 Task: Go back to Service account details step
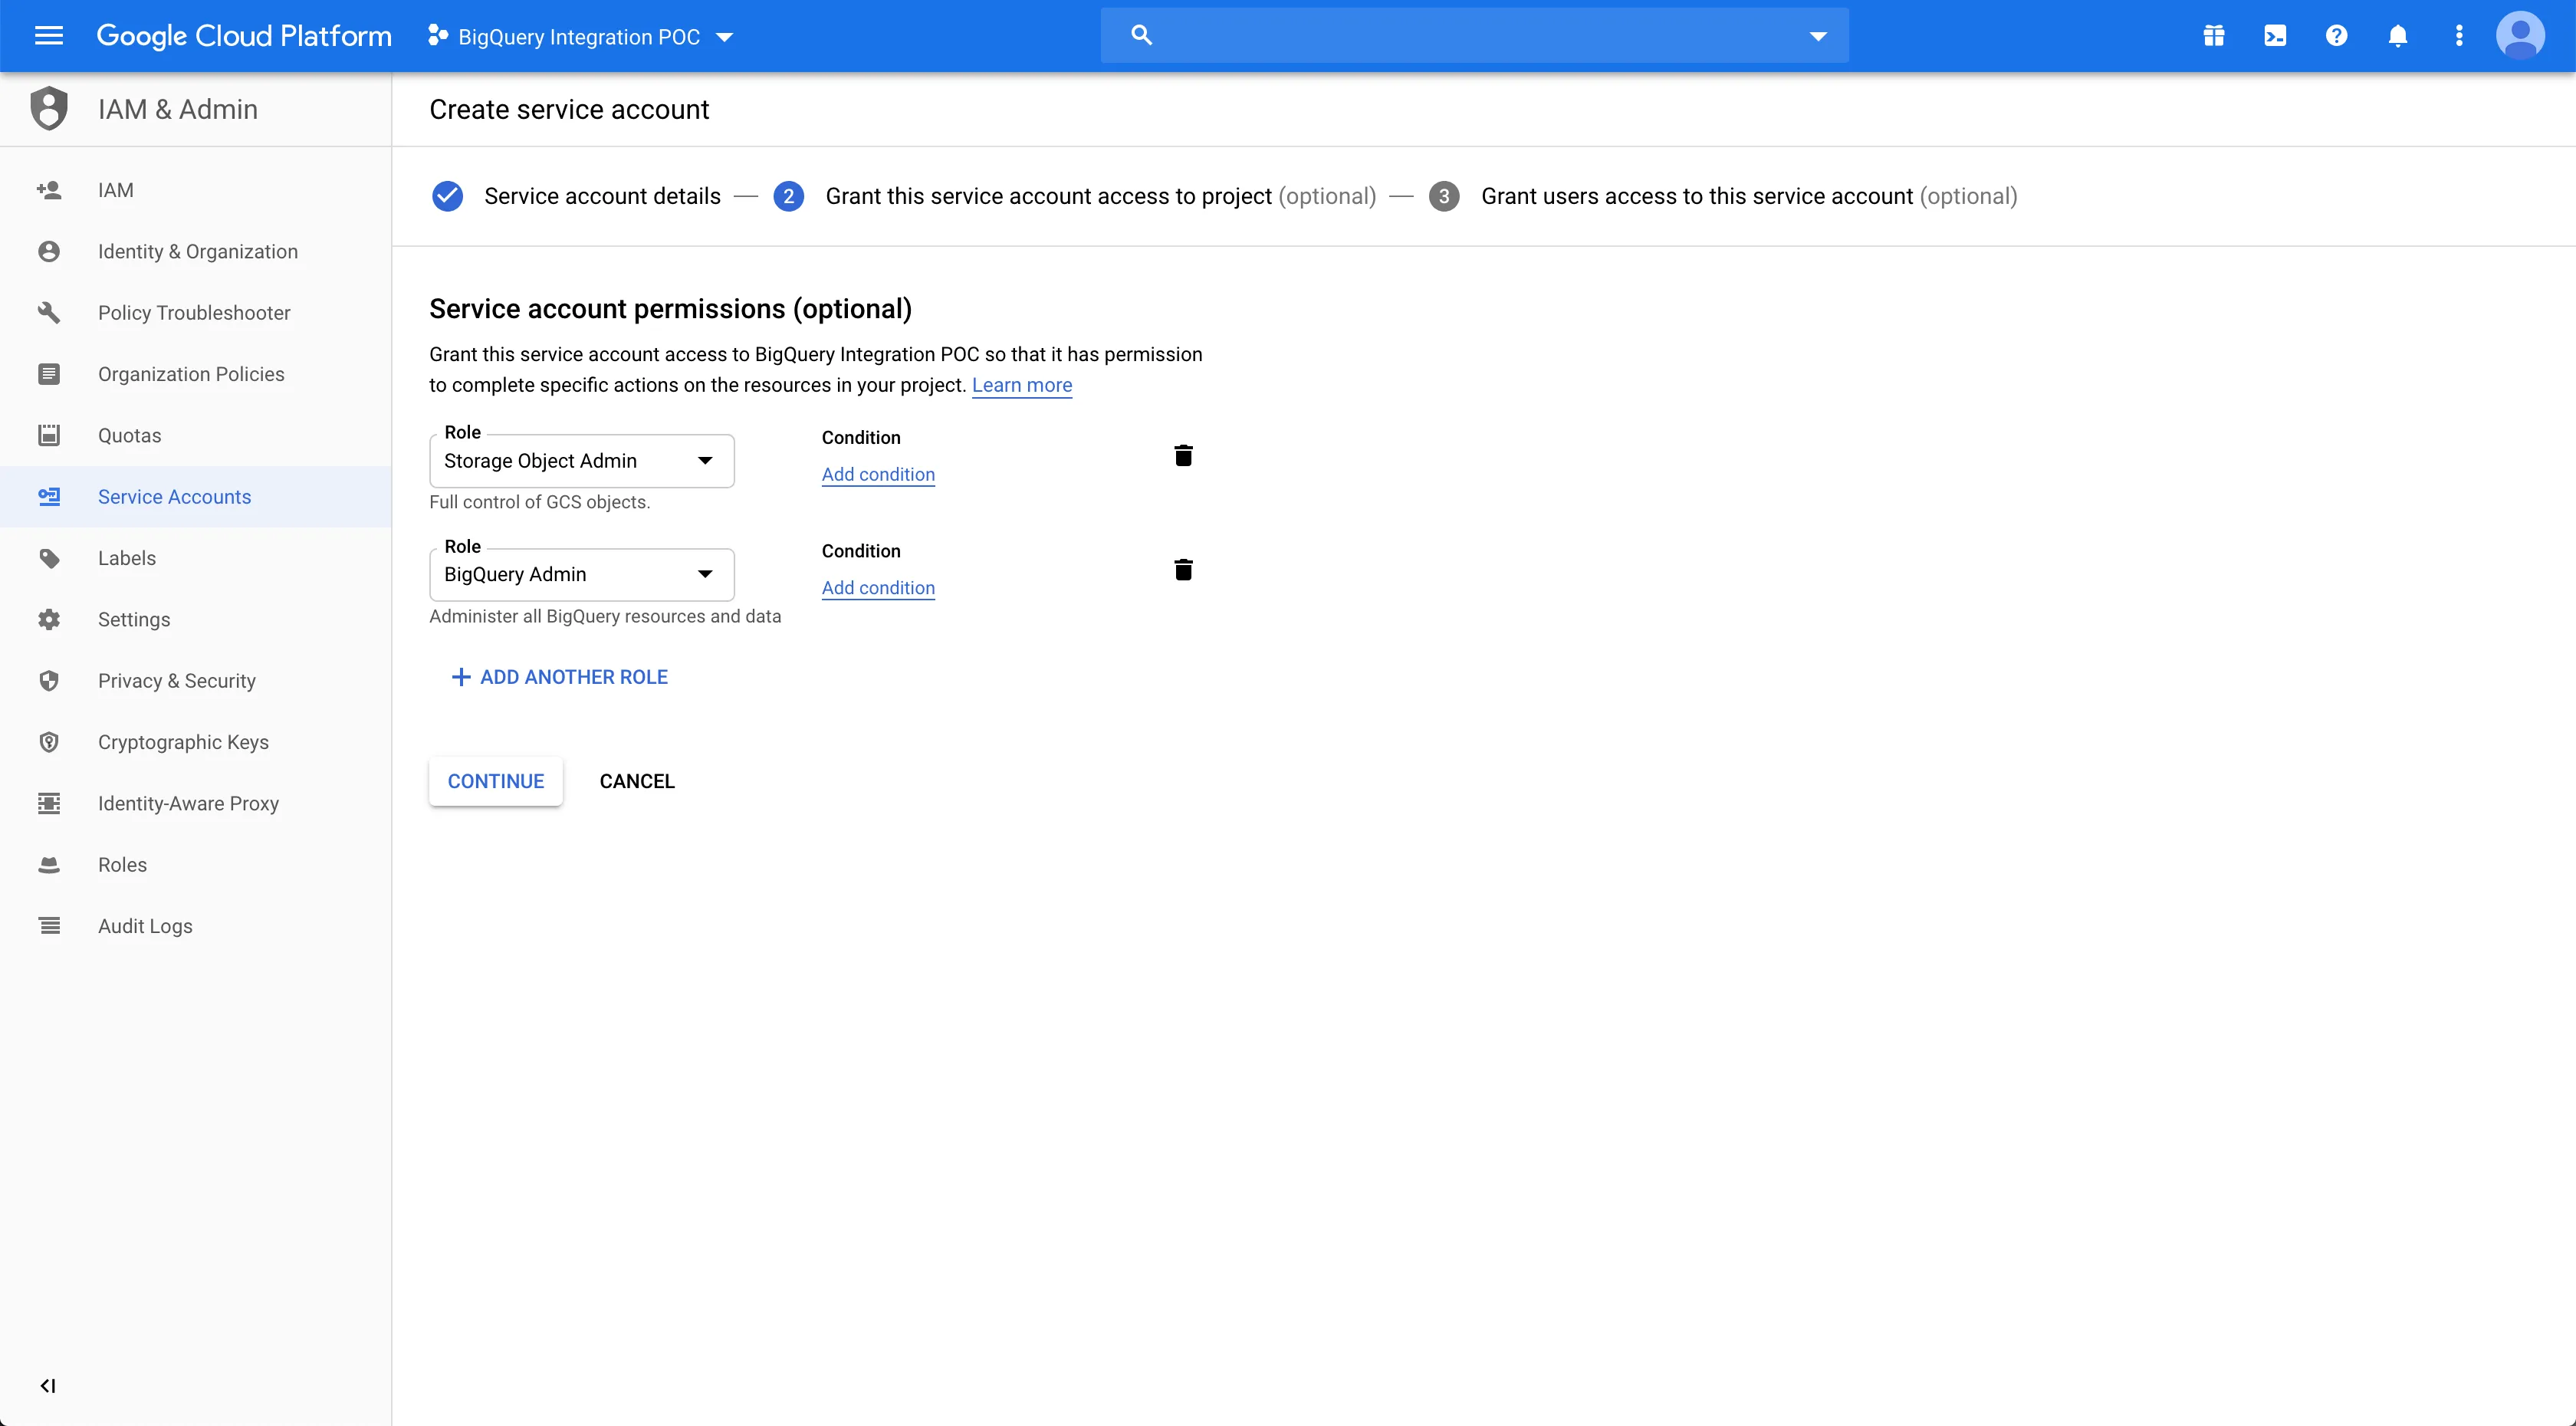pyautogui.click(x=576, y=196)
